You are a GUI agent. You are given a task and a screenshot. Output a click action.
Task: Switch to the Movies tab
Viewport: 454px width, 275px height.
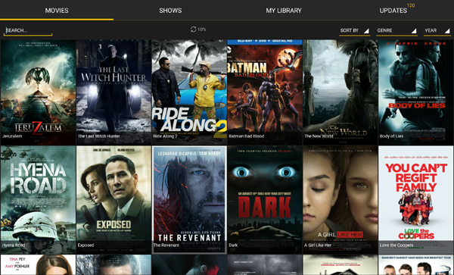pos(57,11)
